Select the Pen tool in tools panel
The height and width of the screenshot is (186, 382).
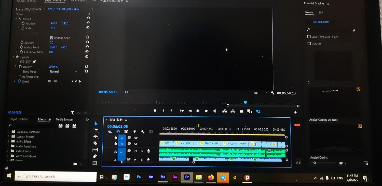point(95,156)
